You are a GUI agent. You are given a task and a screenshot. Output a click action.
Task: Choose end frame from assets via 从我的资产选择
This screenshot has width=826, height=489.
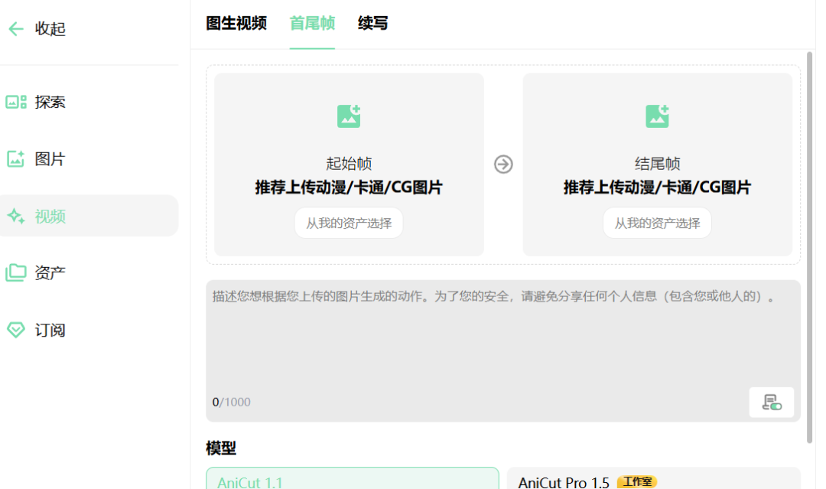(657, 223)
